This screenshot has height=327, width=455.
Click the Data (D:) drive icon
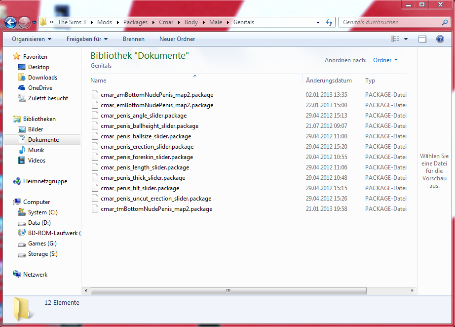click(22, 223)
